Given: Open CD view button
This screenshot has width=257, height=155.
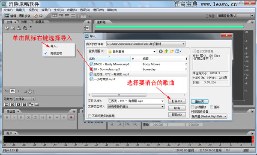Looking at the screenshot, I should coord(38,16).
